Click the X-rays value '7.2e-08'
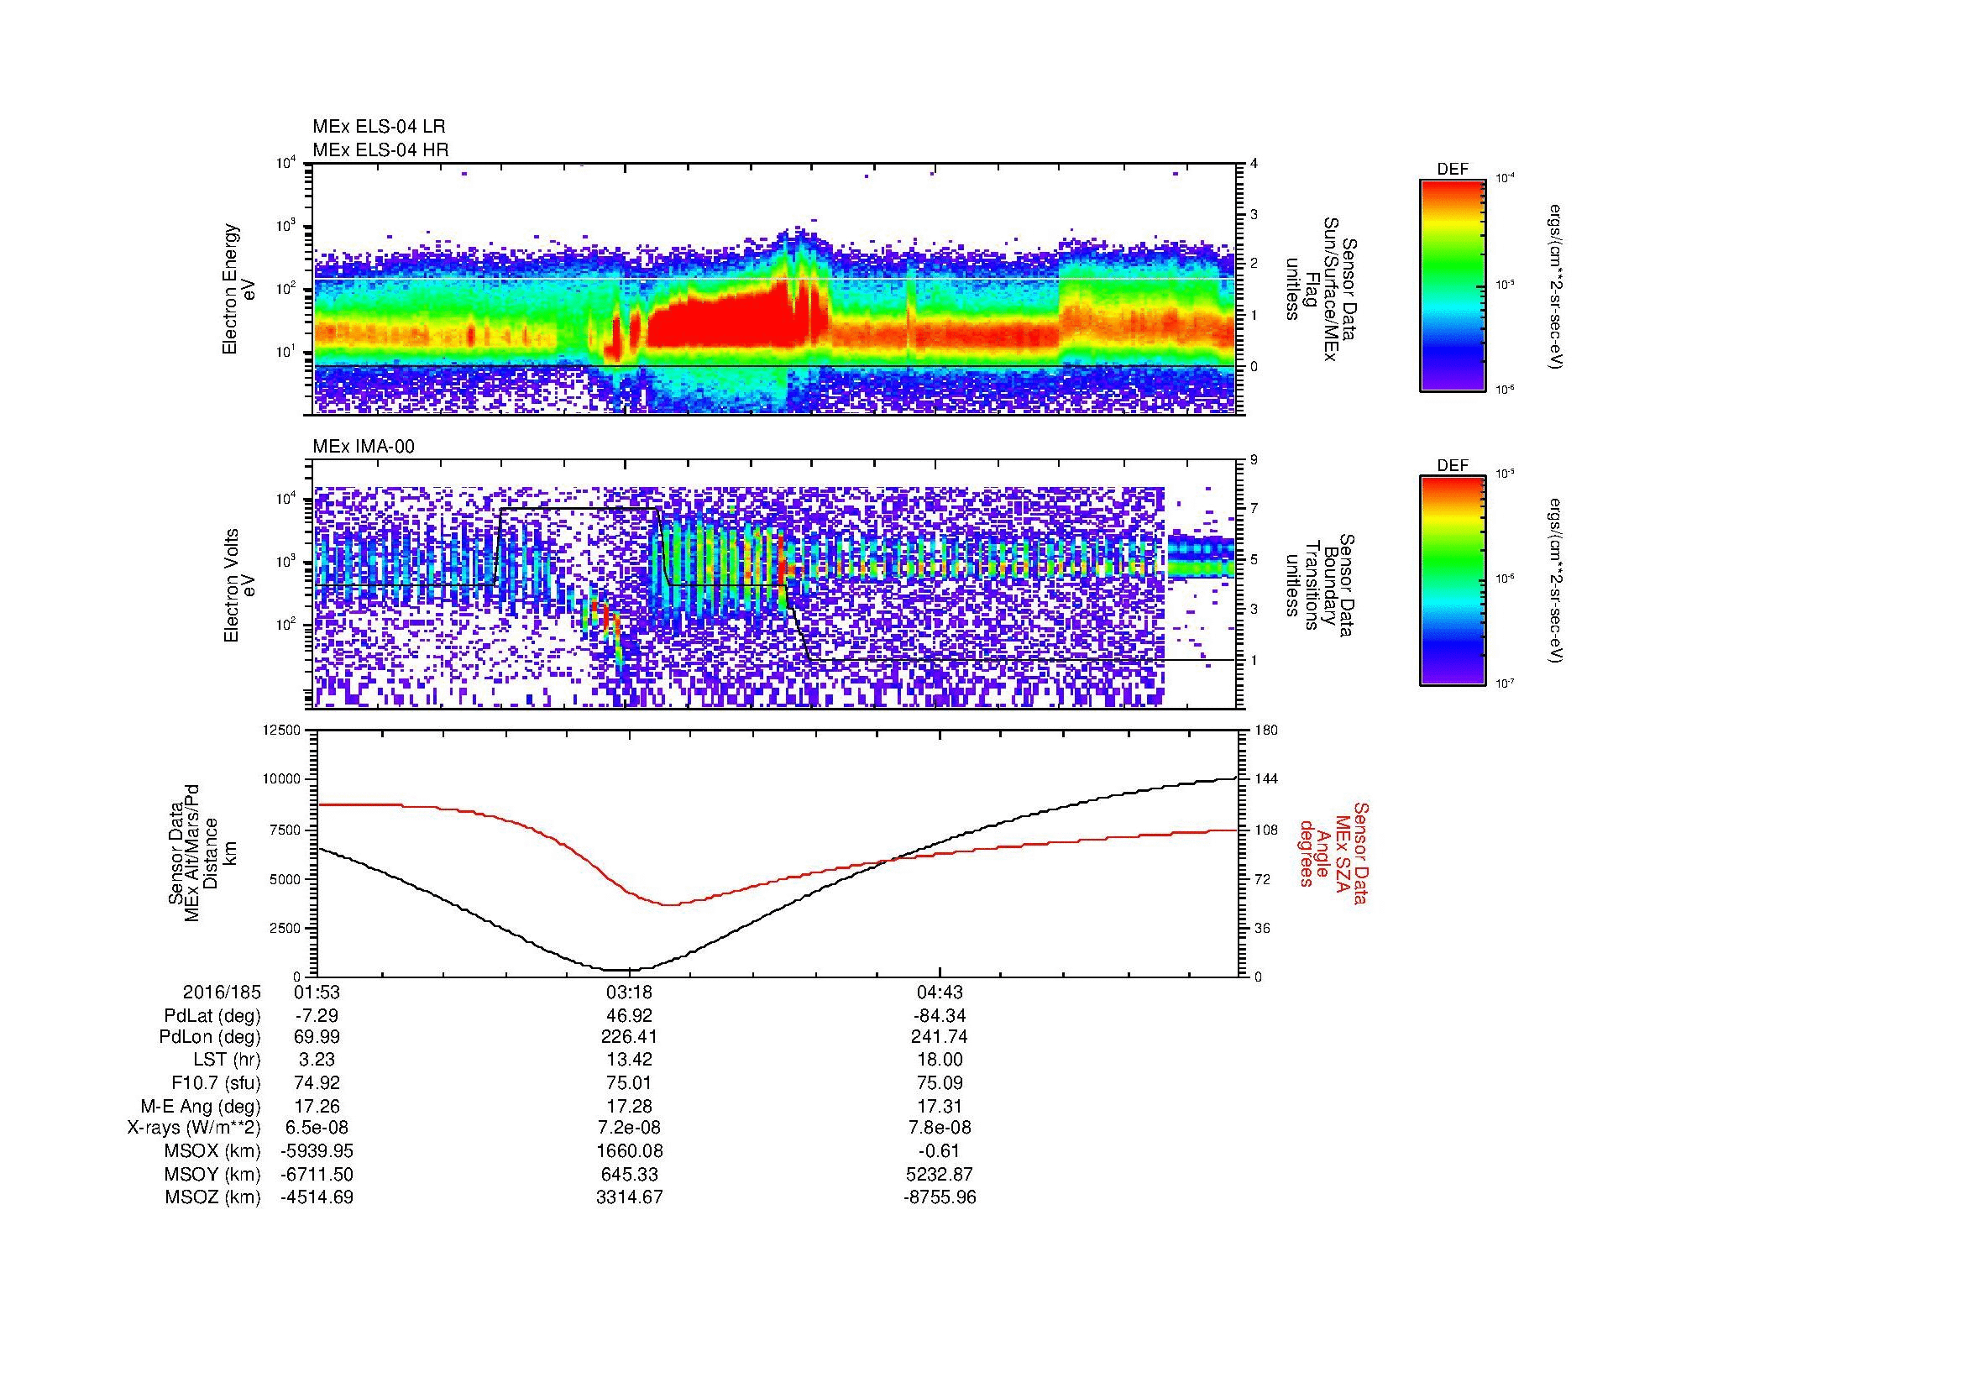 click(x=630, y=1128)
